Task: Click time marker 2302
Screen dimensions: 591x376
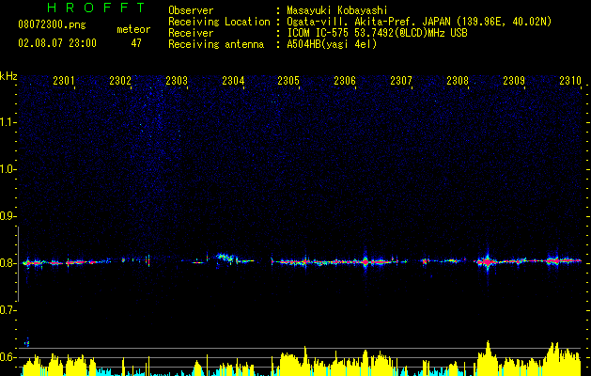Action: coord(120,81)
